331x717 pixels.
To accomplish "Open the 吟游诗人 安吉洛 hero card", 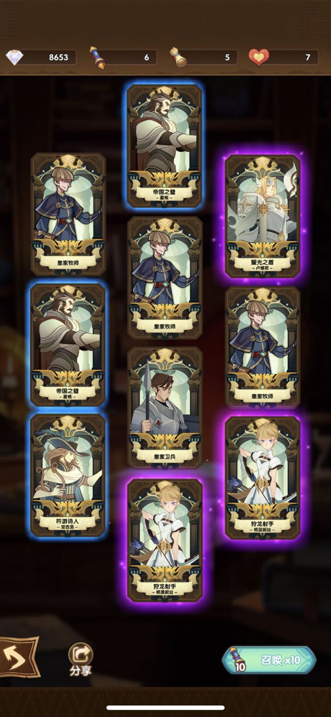I will pos(68,475).
